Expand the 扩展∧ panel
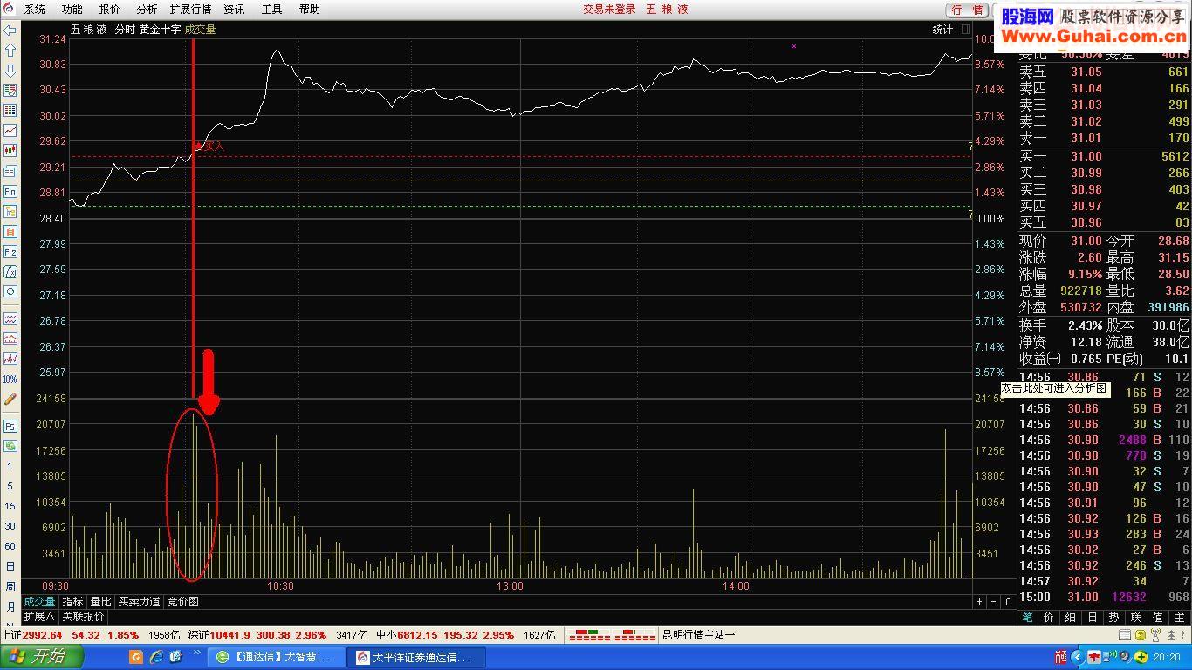Image resolution: width=1192 pixels, height=670 pixels. point(39,616)
